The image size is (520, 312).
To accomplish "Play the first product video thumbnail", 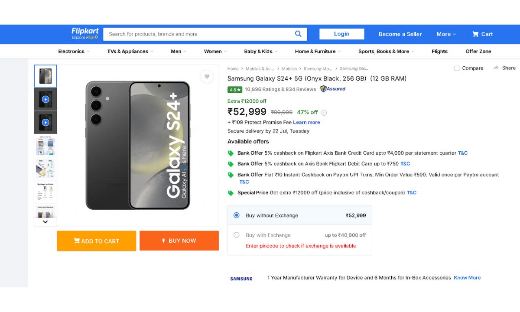I will (45, 99).
